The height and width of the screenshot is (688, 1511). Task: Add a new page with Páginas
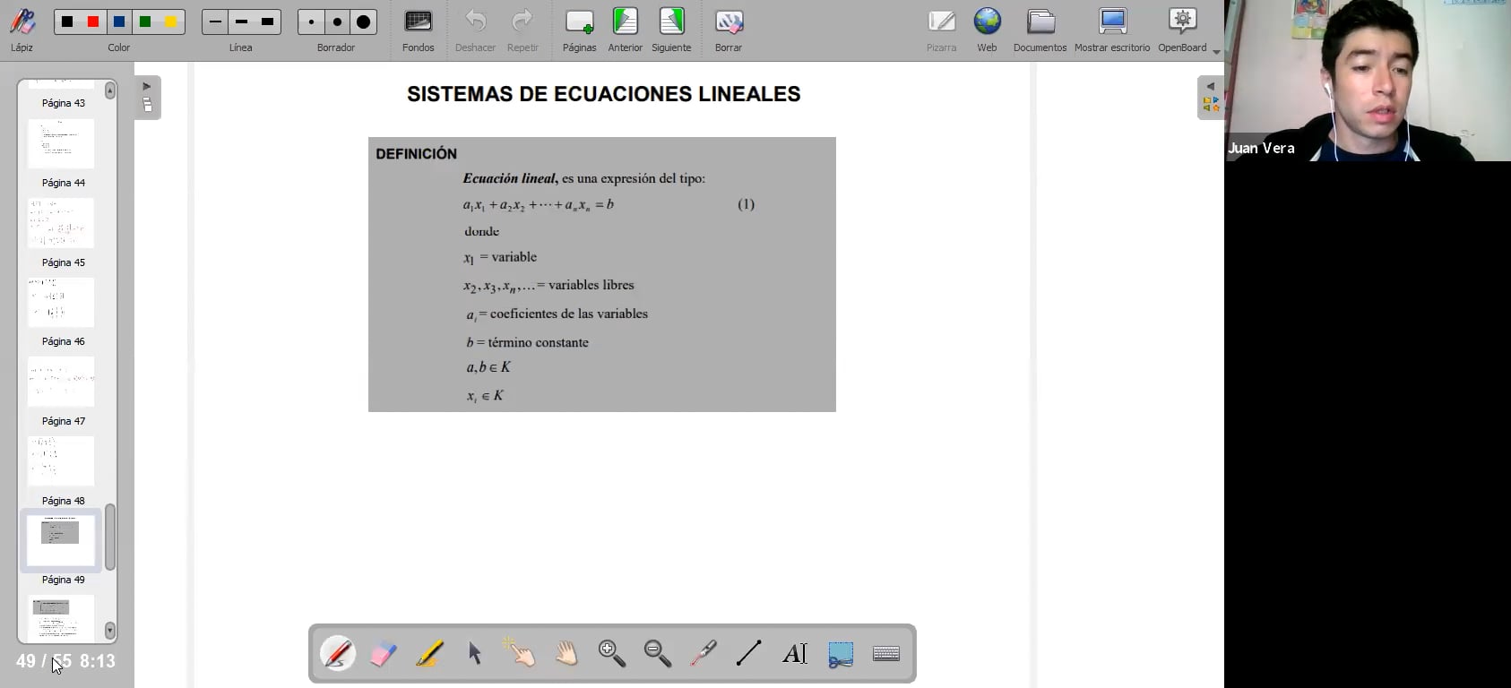[x=579, y=30]
